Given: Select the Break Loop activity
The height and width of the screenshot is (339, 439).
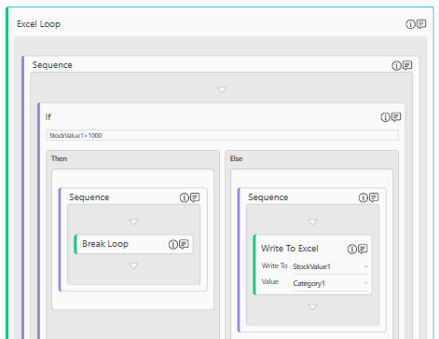Looking at the screenshot, I should (133, 244).
